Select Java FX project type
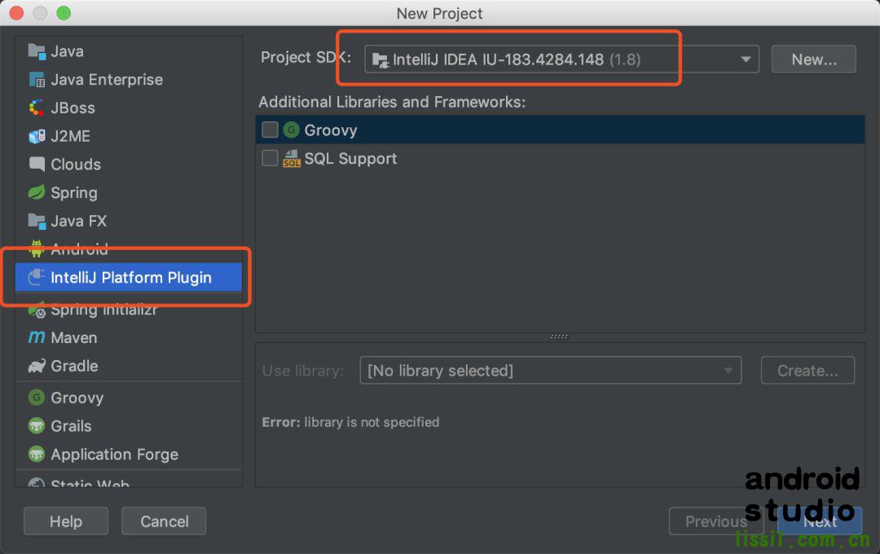Viewport: 880px width, 554px height. (x=129, y=221)
